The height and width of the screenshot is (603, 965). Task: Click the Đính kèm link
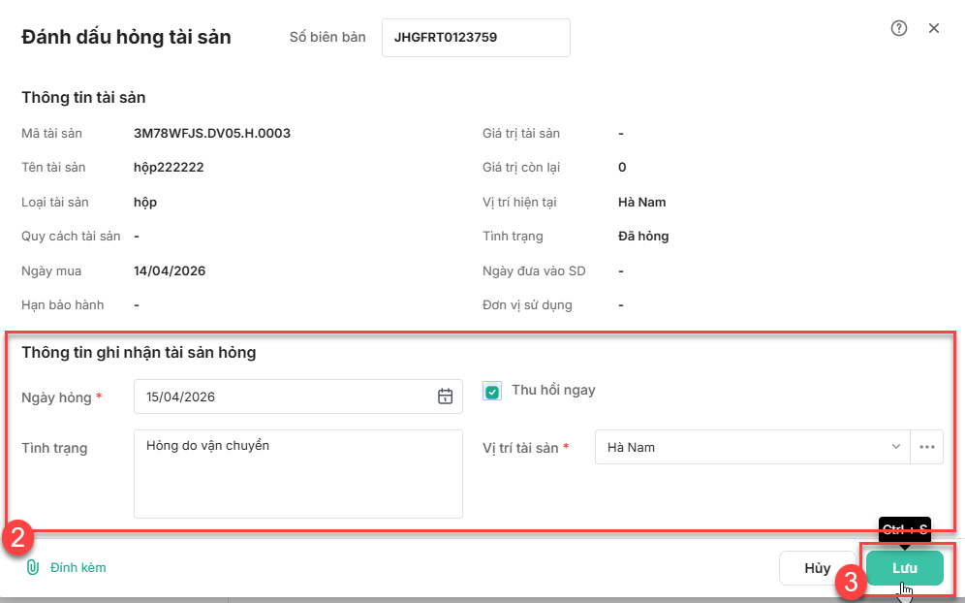click(x=78, y=567)
